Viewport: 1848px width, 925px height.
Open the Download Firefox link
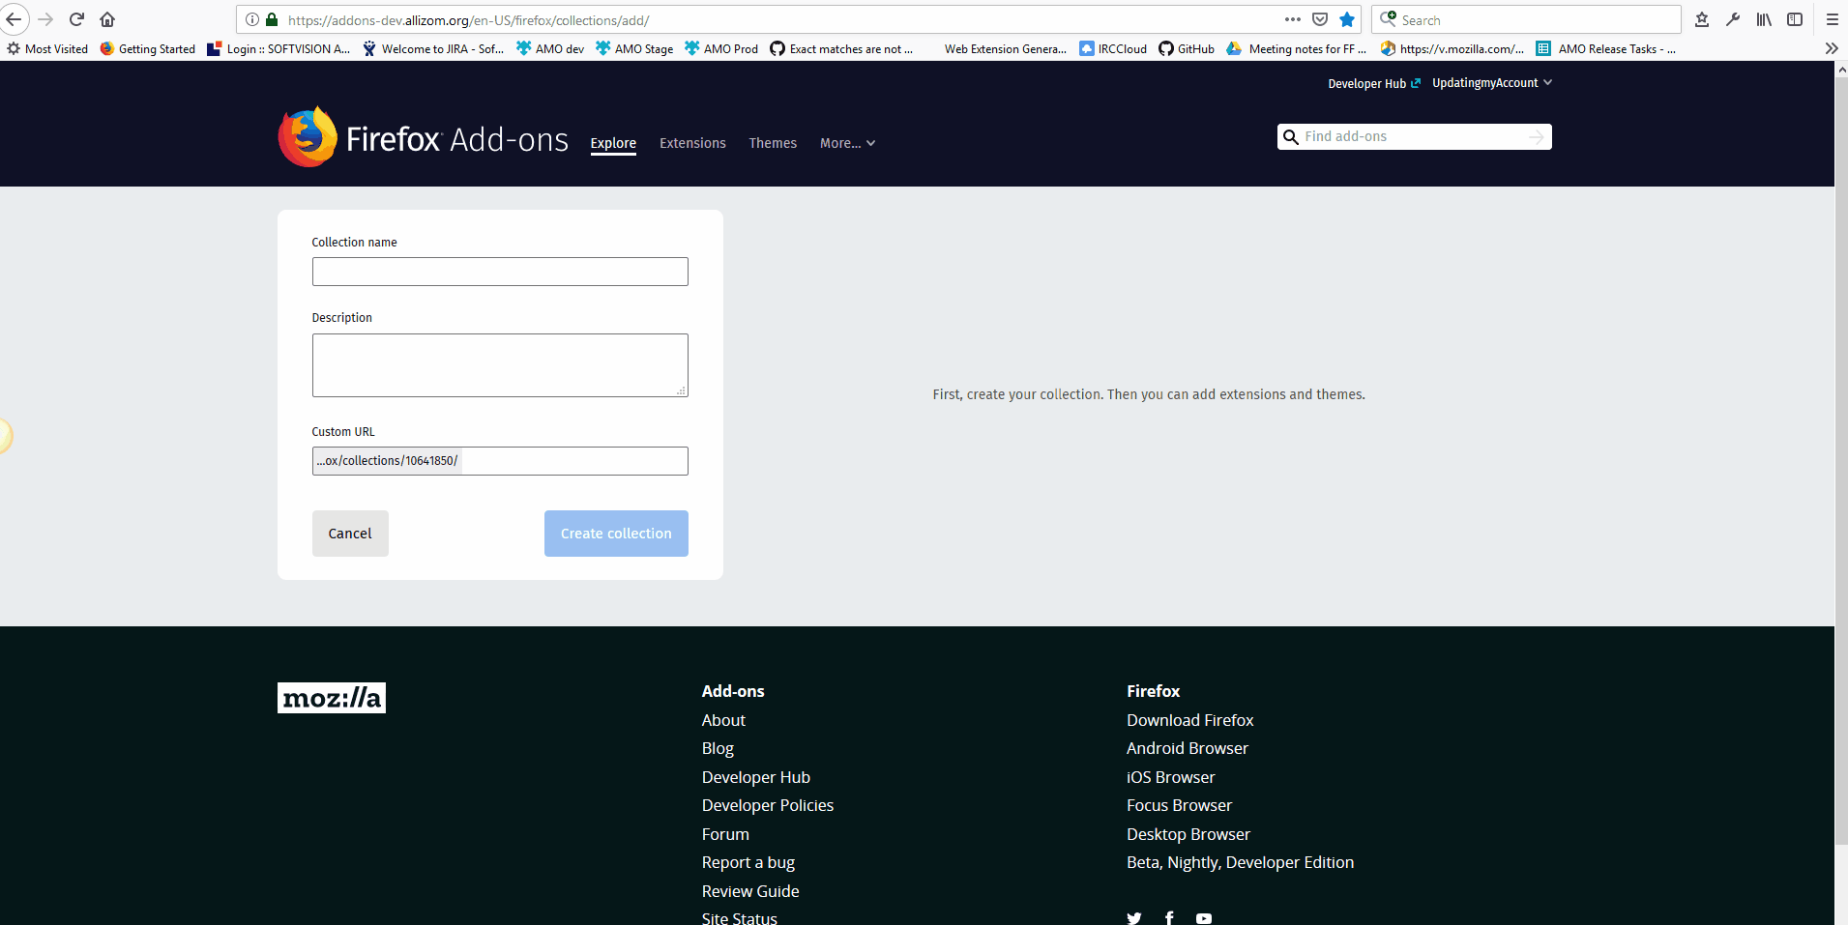click(x=1189, y=720)
